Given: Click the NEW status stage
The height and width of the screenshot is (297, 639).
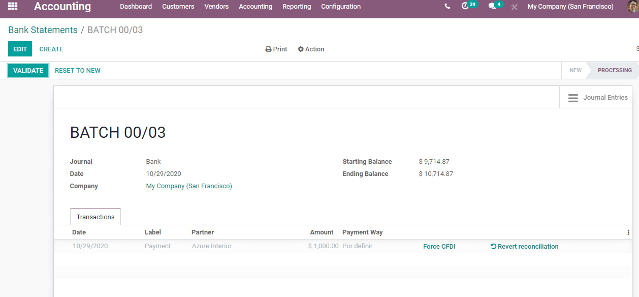Looking at the screenshot, I should tap(575, 71).
